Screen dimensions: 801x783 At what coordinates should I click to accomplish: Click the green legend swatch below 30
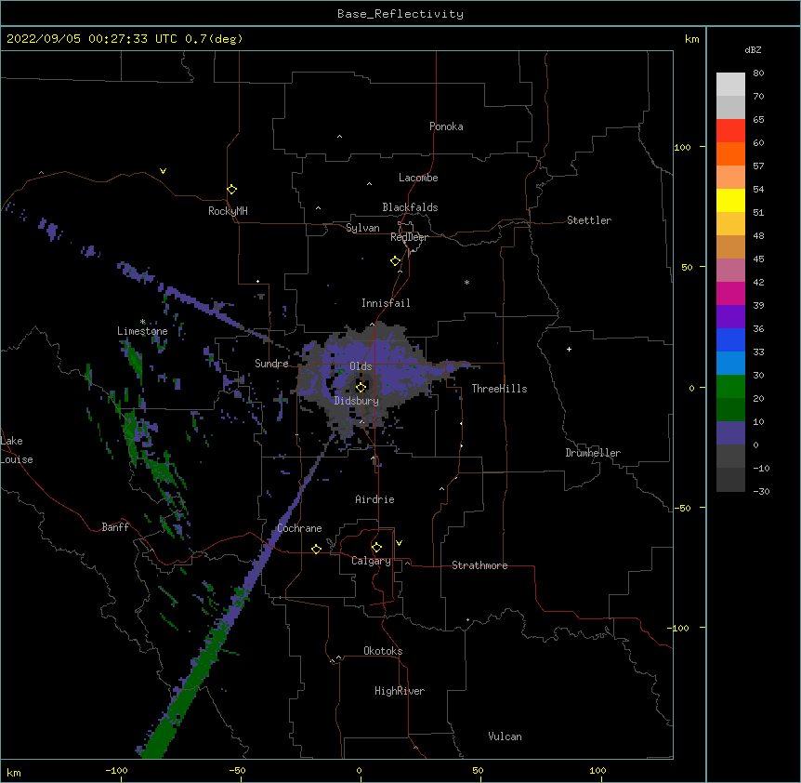pos(730,387)
